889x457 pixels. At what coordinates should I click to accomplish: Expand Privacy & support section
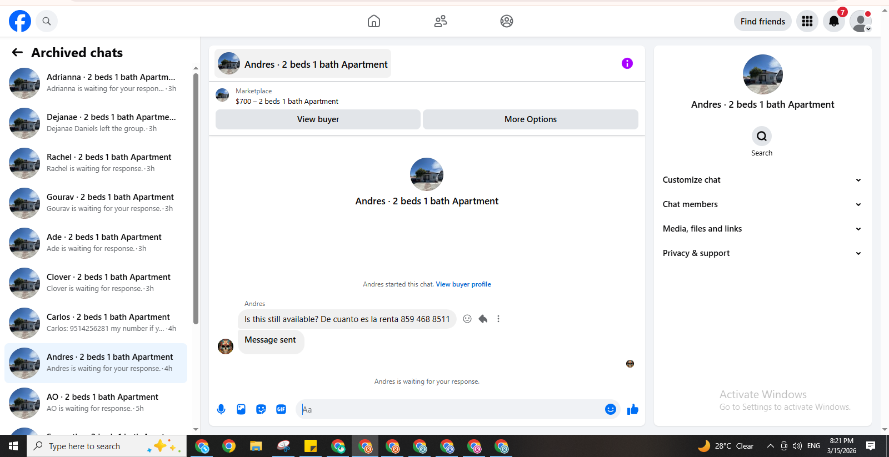pyautogui.click(x=762, y=253)
